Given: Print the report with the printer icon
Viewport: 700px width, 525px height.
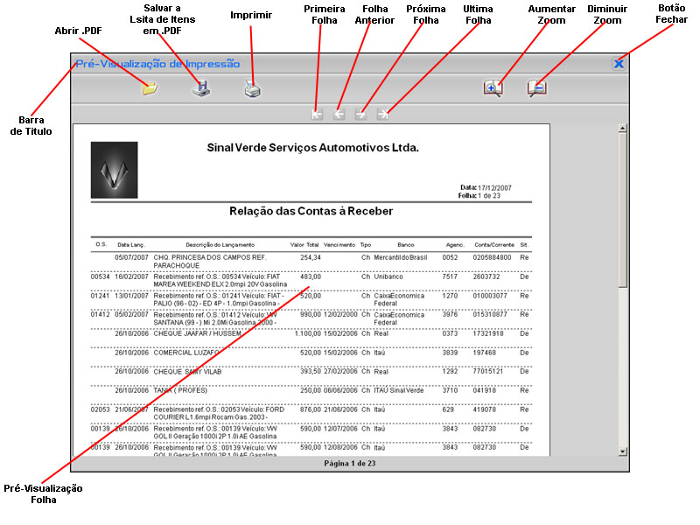Looking at the screenshot, I should [x=253, y=88].
